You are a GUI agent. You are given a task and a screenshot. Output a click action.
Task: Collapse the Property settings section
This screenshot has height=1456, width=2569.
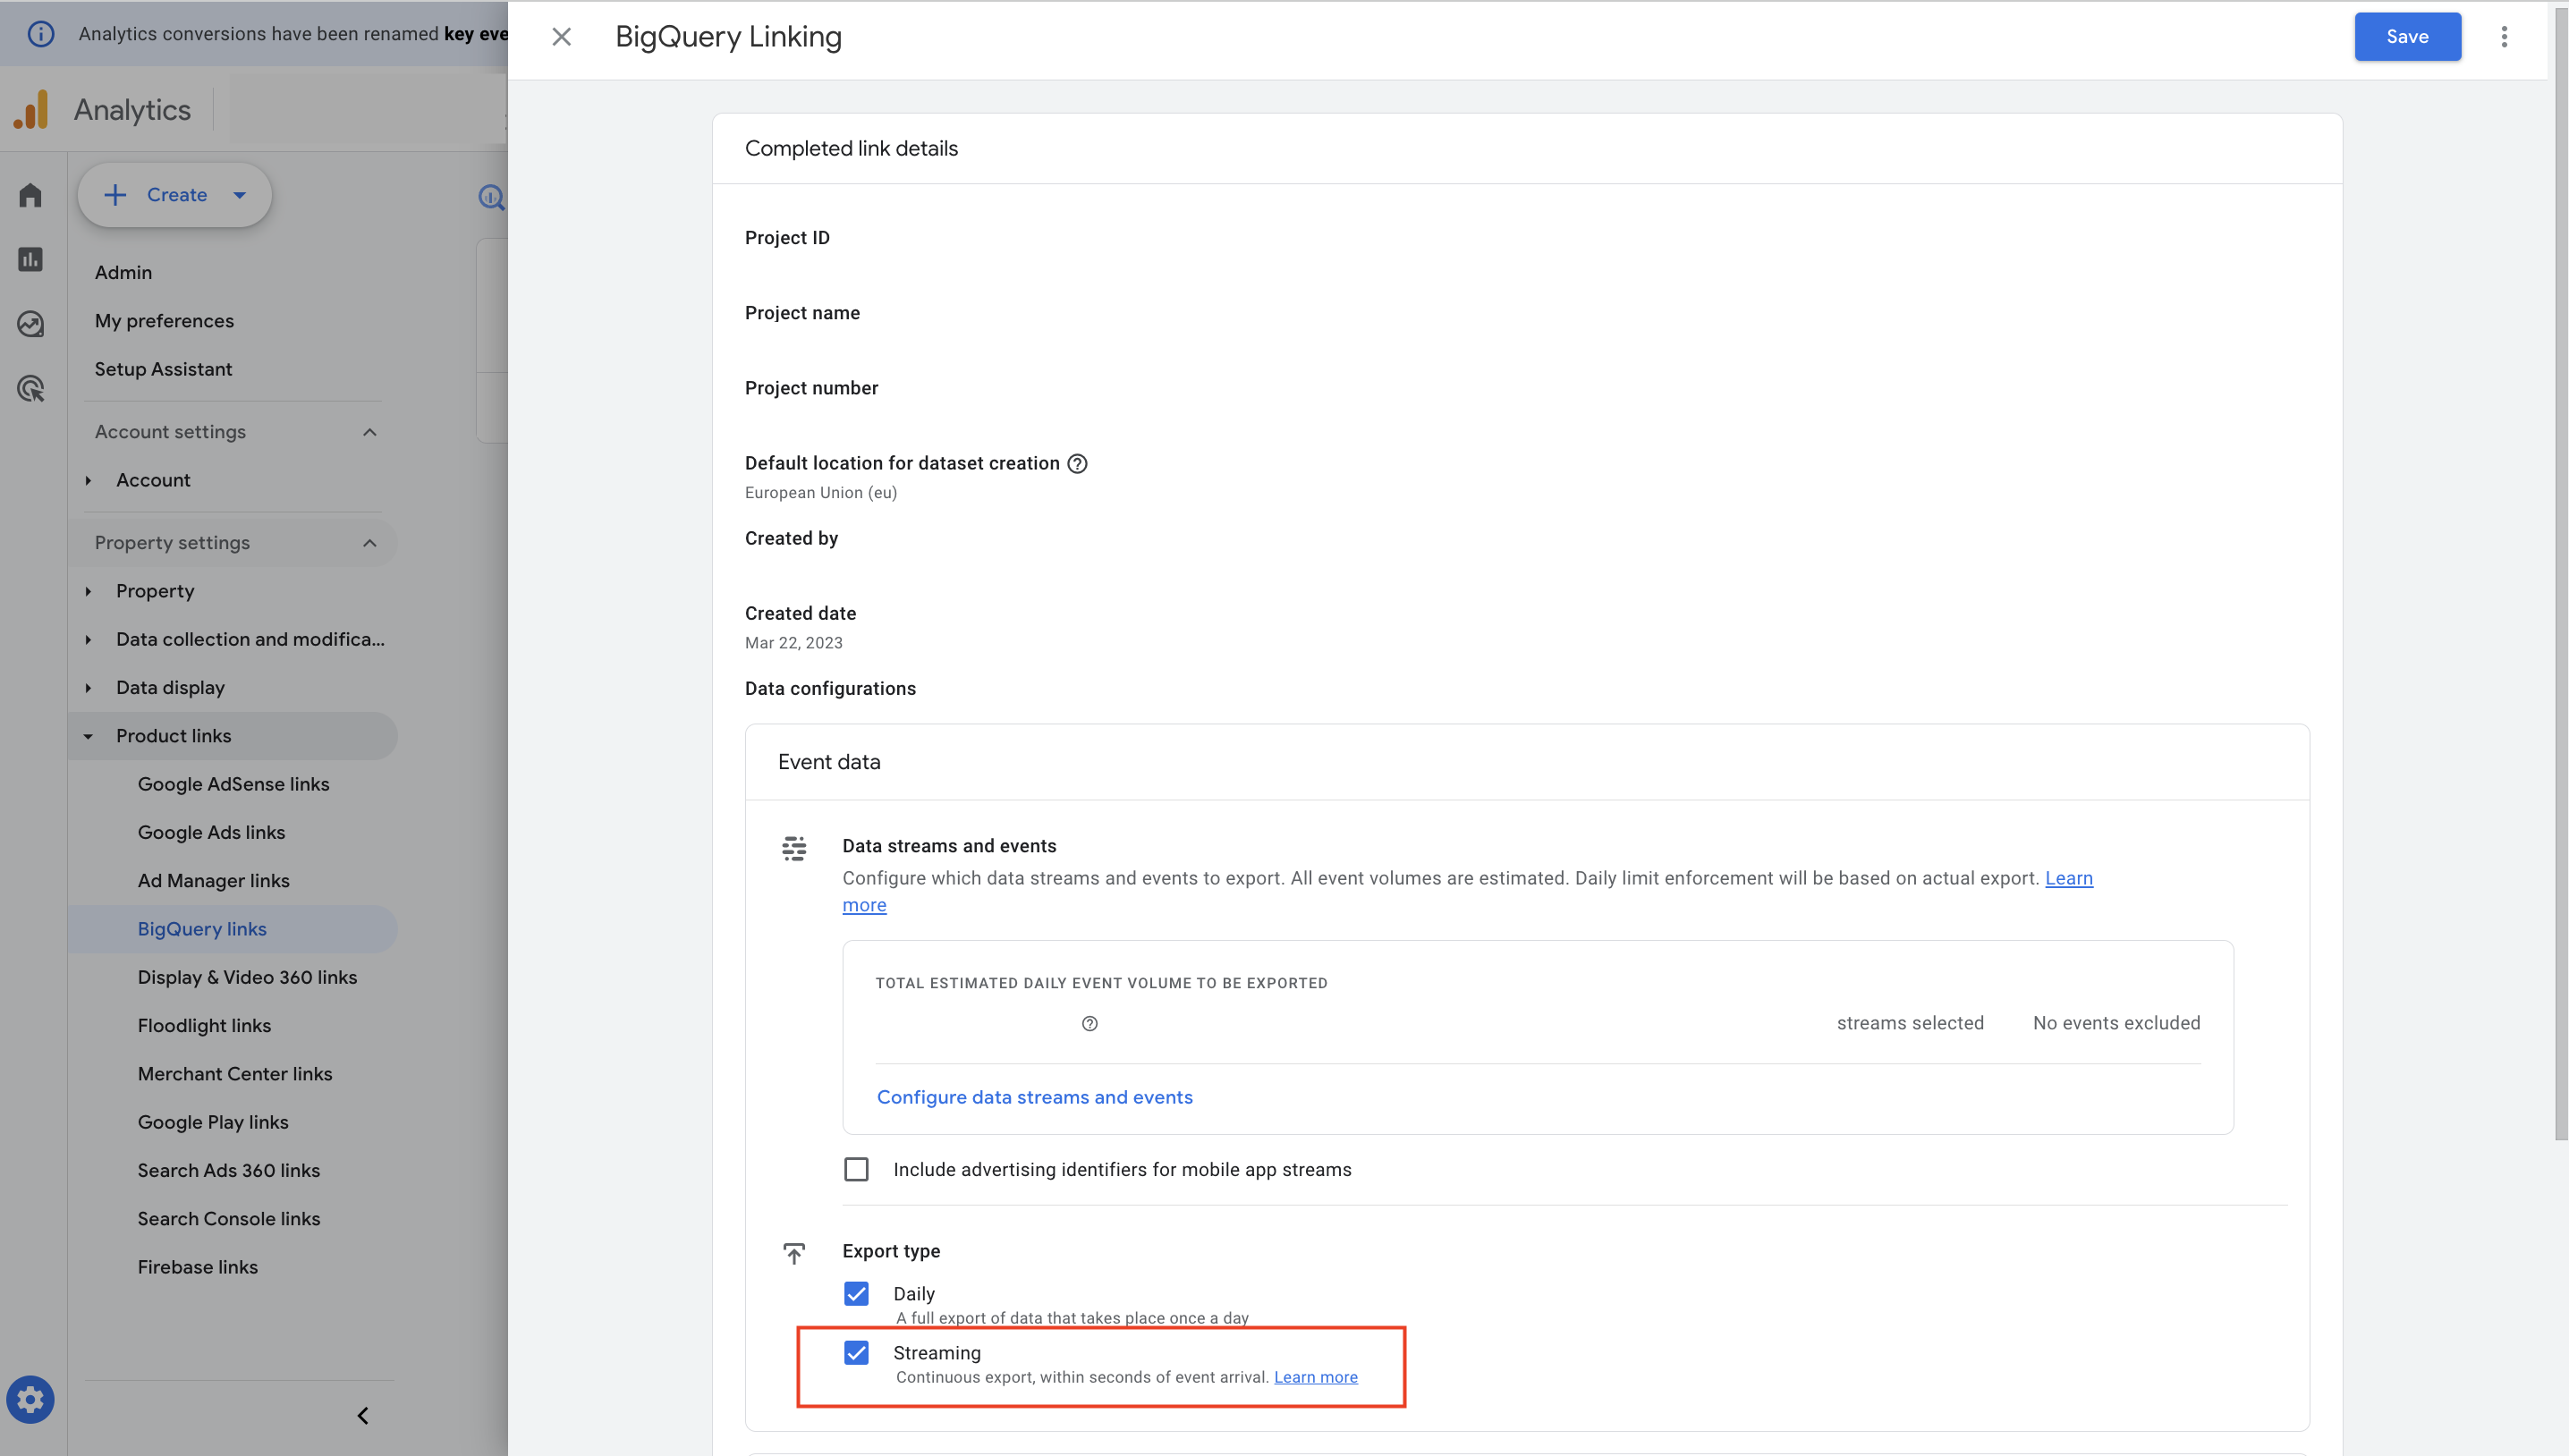(369, 543)
